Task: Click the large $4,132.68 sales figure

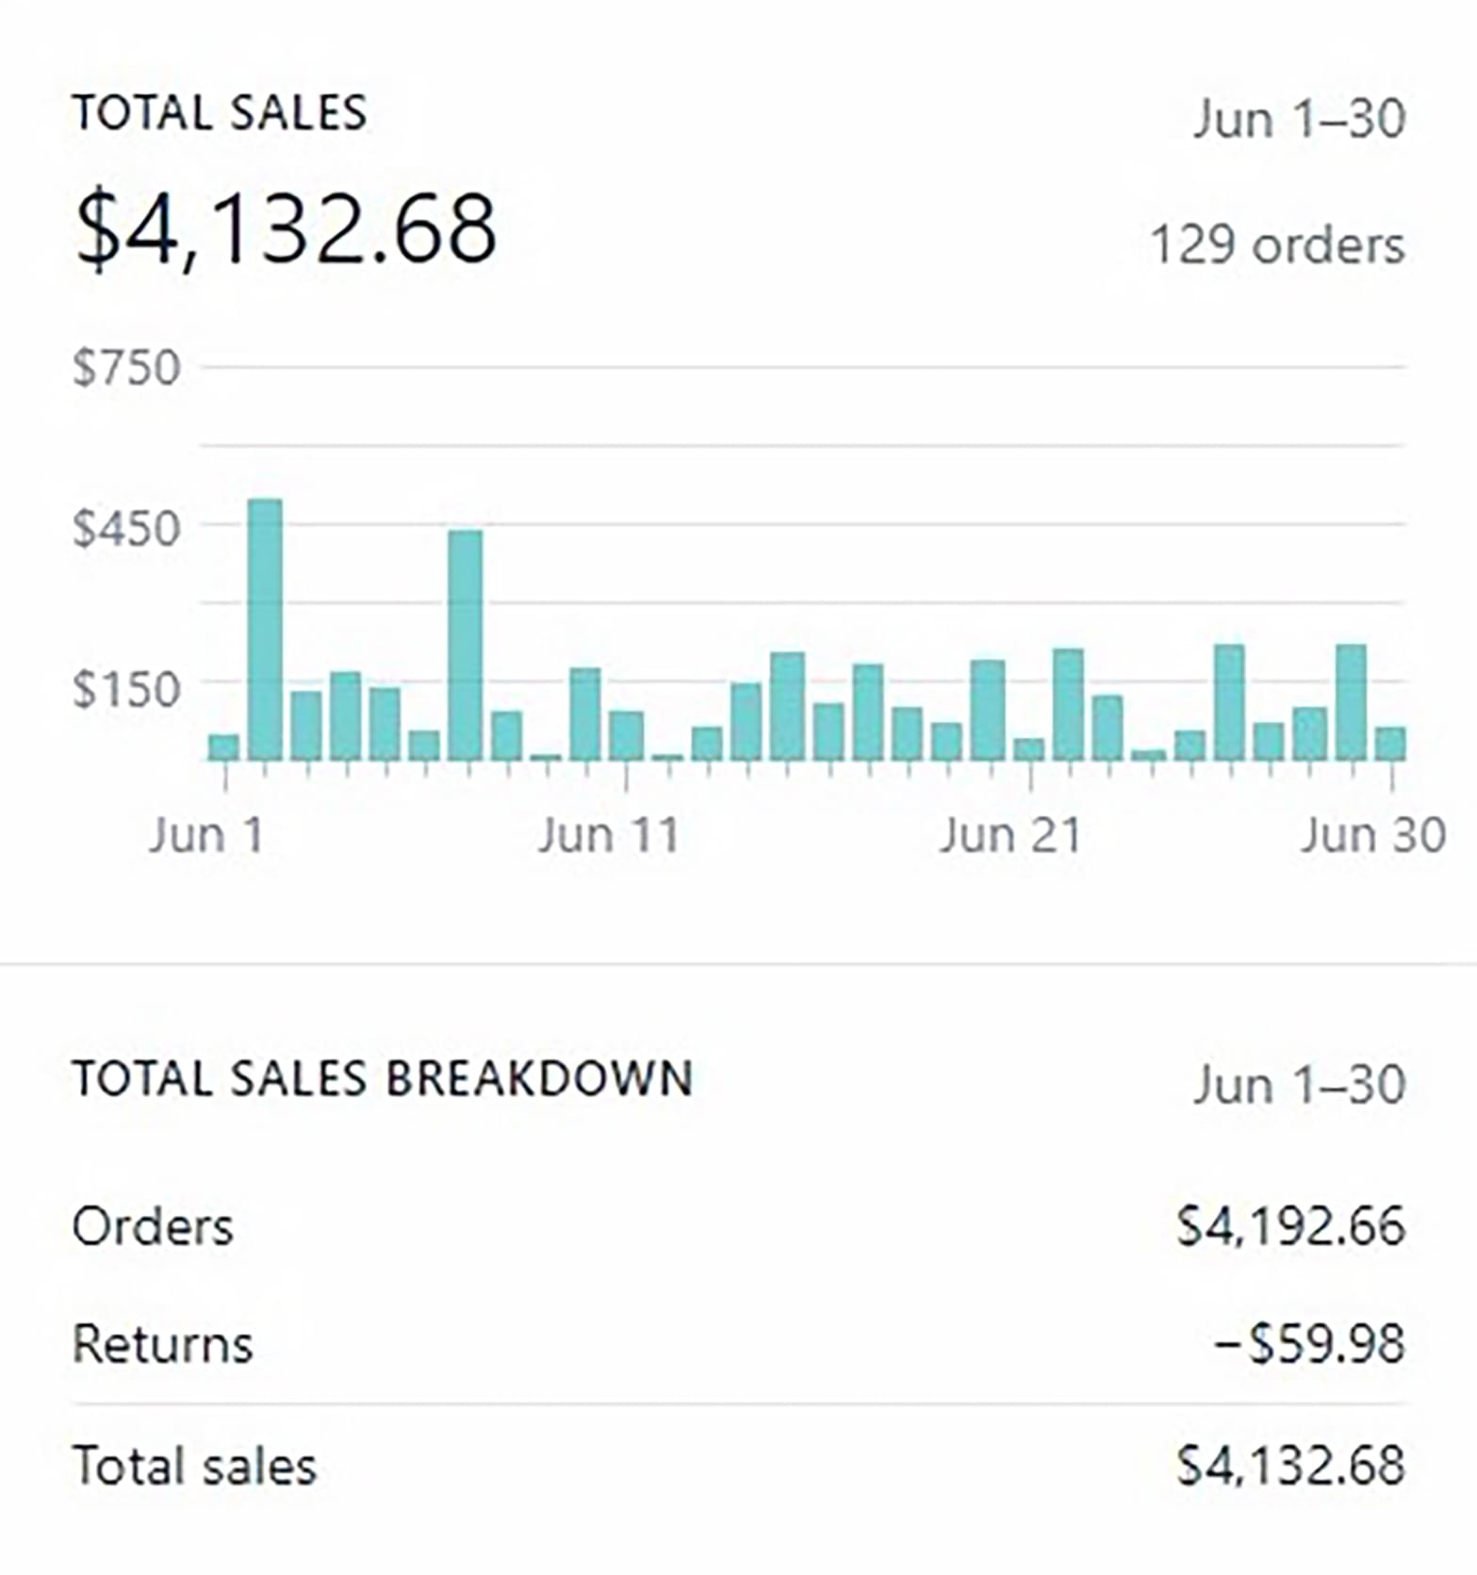Action: (286, 229)
